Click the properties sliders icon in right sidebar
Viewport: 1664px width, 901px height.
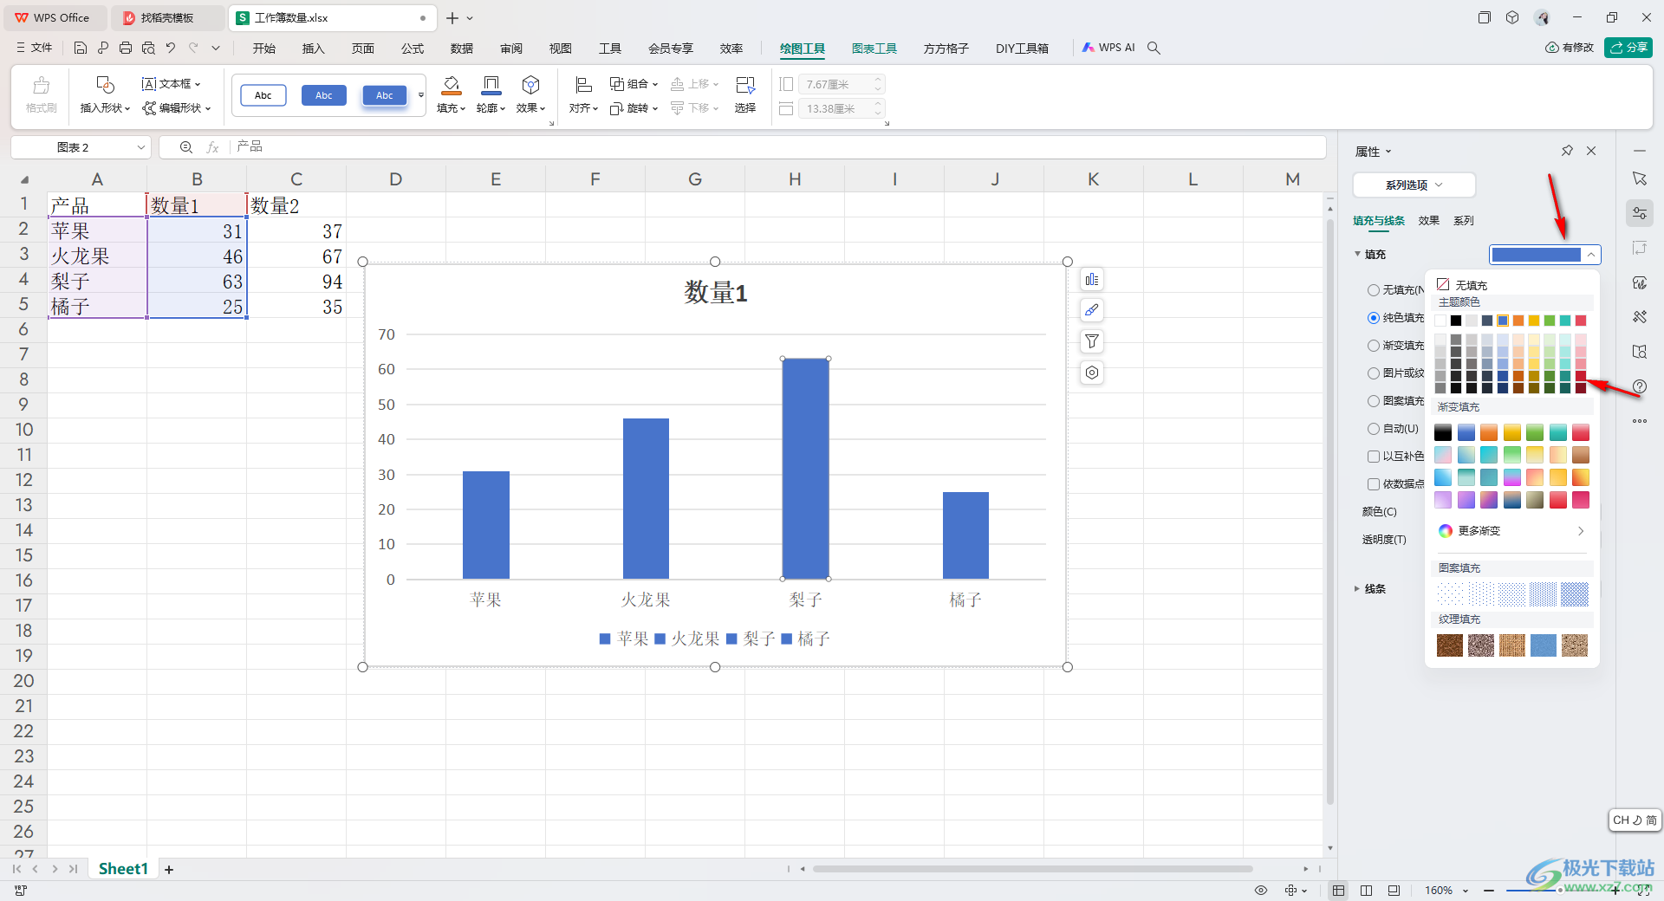pos(1640,213)
